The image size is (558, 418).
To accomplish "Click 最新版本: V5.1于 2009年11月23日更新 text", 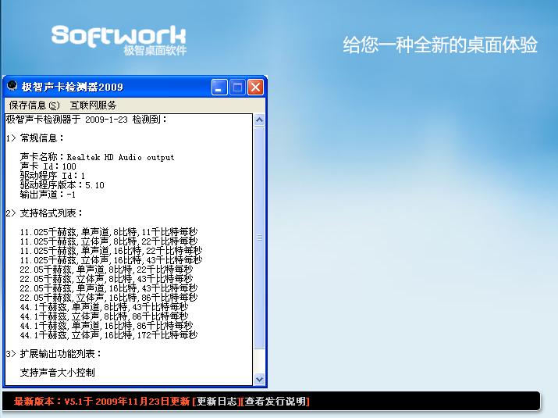I will pos(101,402).
